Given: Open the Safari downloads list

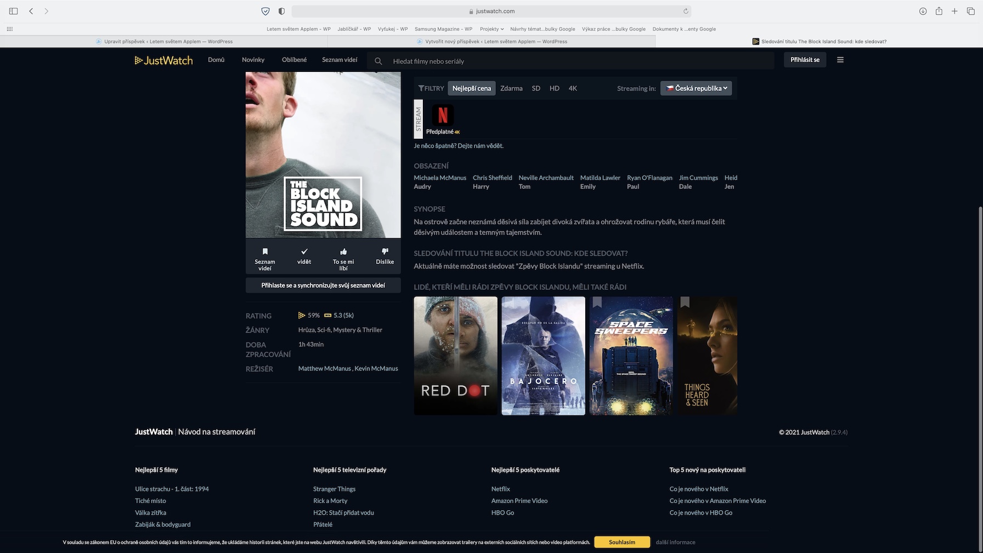Looking at the screenshot, I should tap(923, 11).
